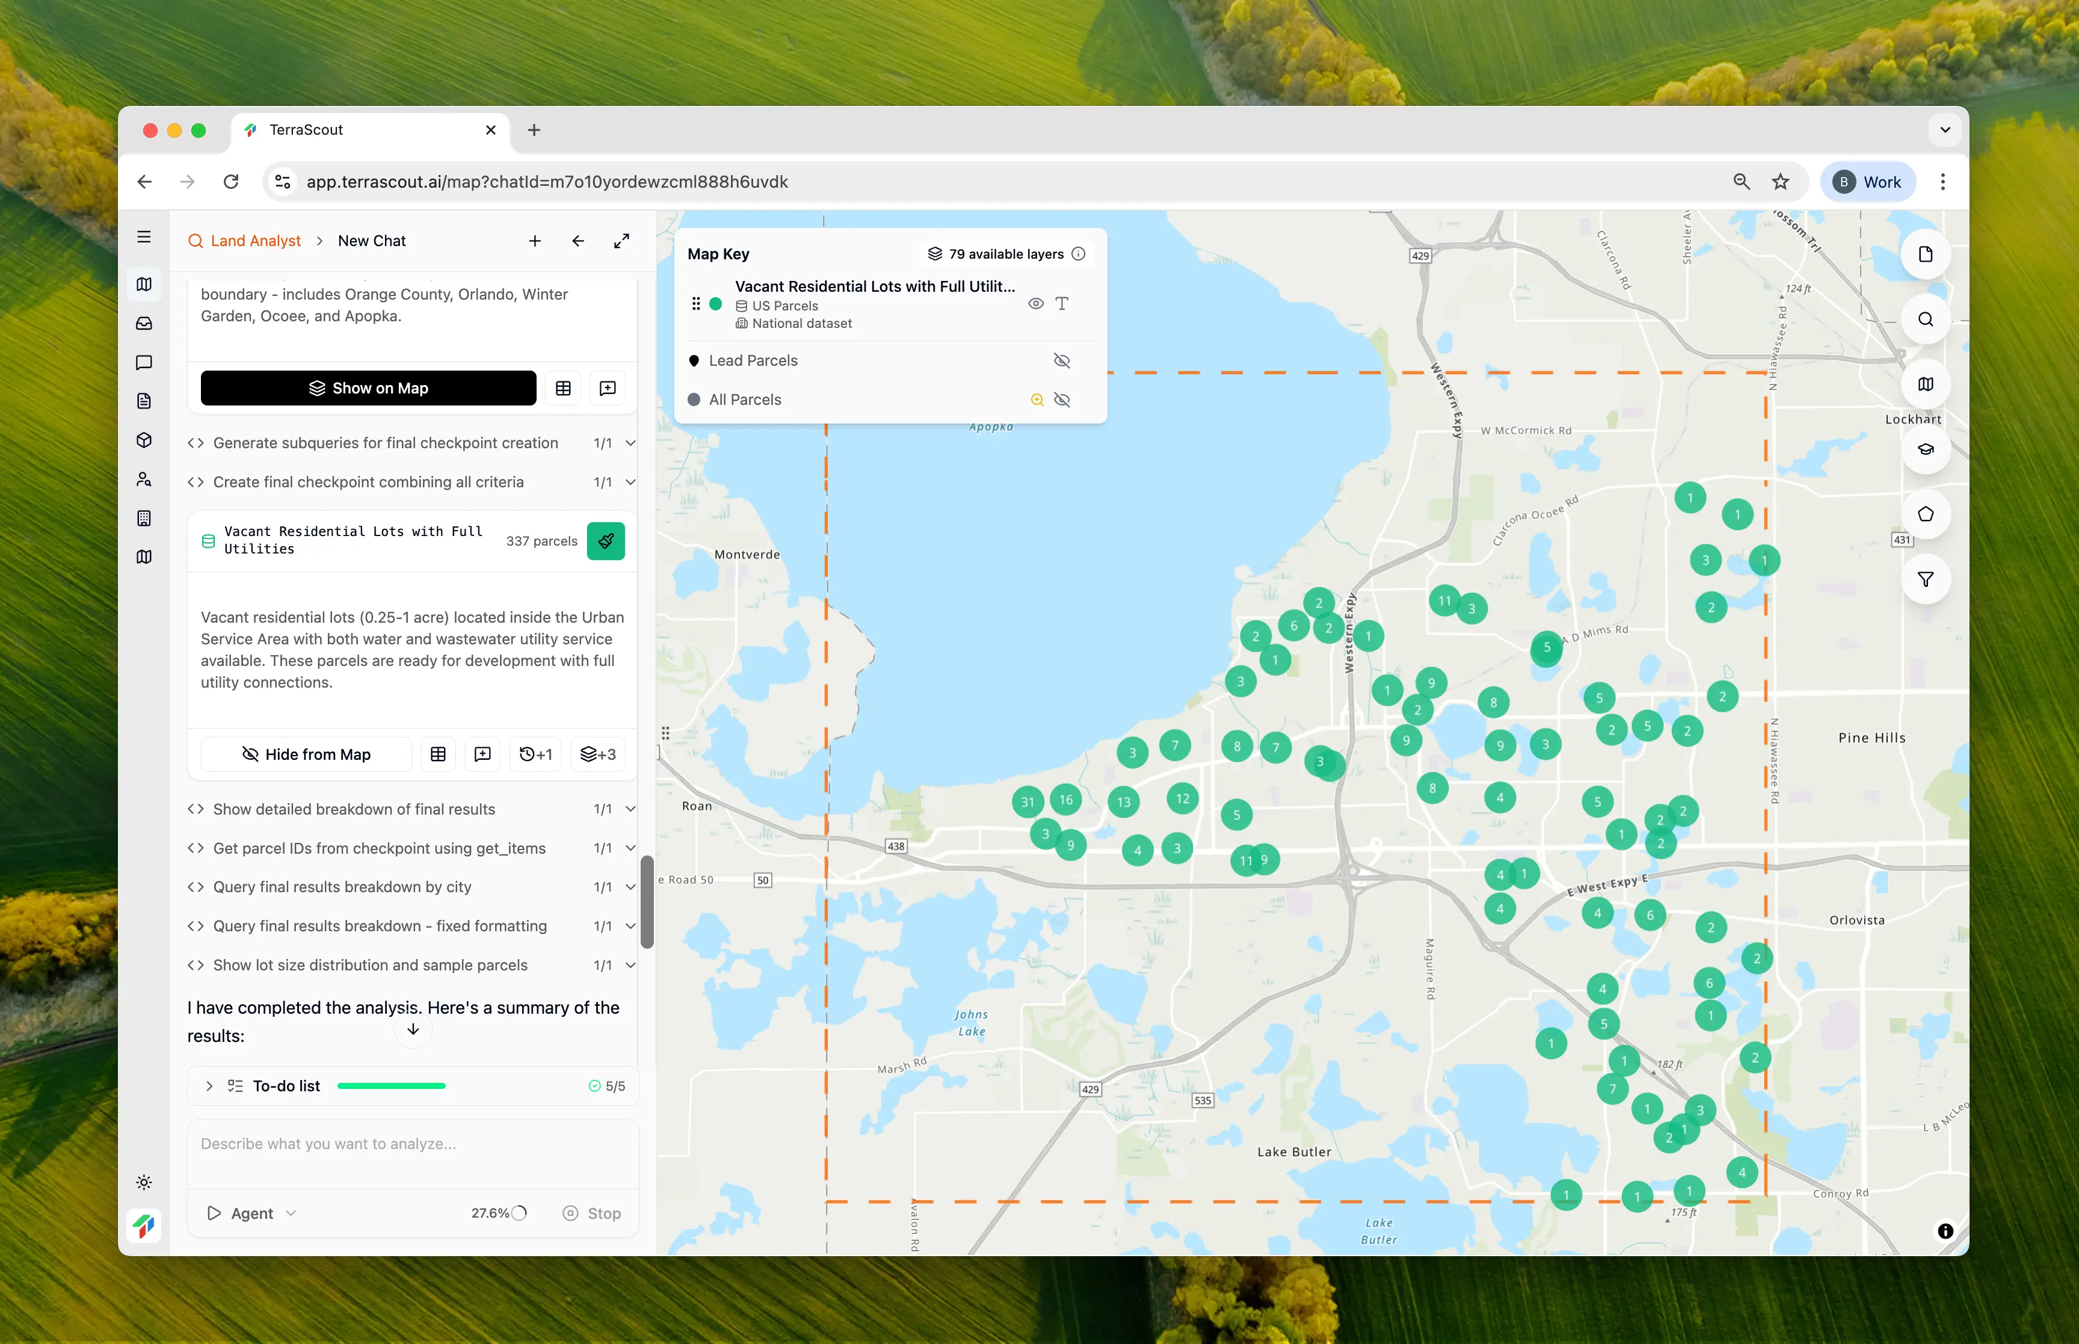Click the To-do list progress bar
This screenshot has width=2079, height=1344.
391,1087
